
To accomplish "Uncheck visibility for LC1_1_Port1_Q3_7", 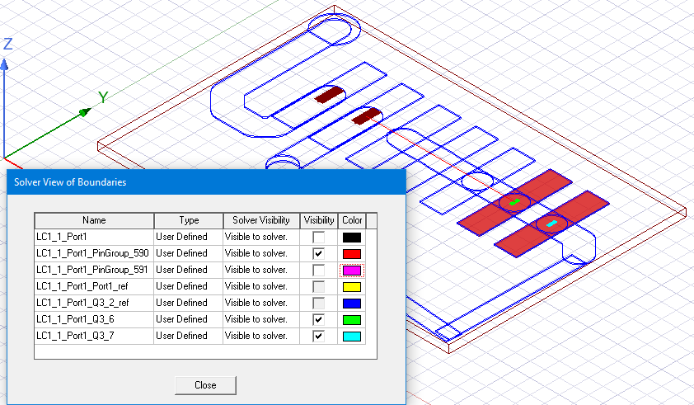I will [x=318, y=336].
